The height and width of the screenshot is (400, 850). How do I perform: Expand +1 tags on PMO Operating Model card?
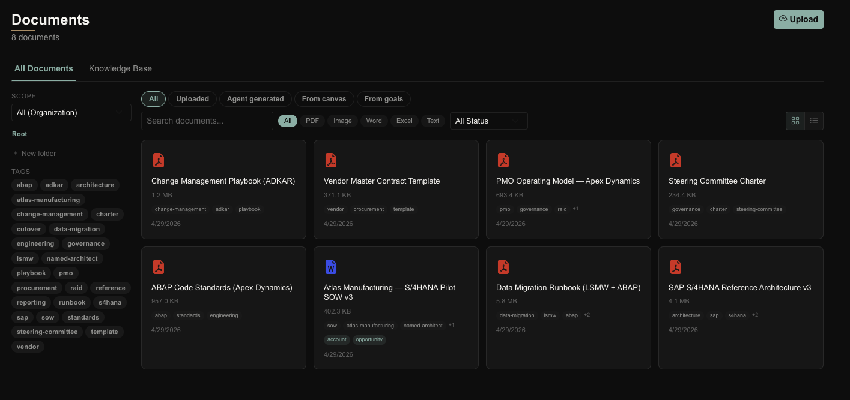[x=575, y=209]
